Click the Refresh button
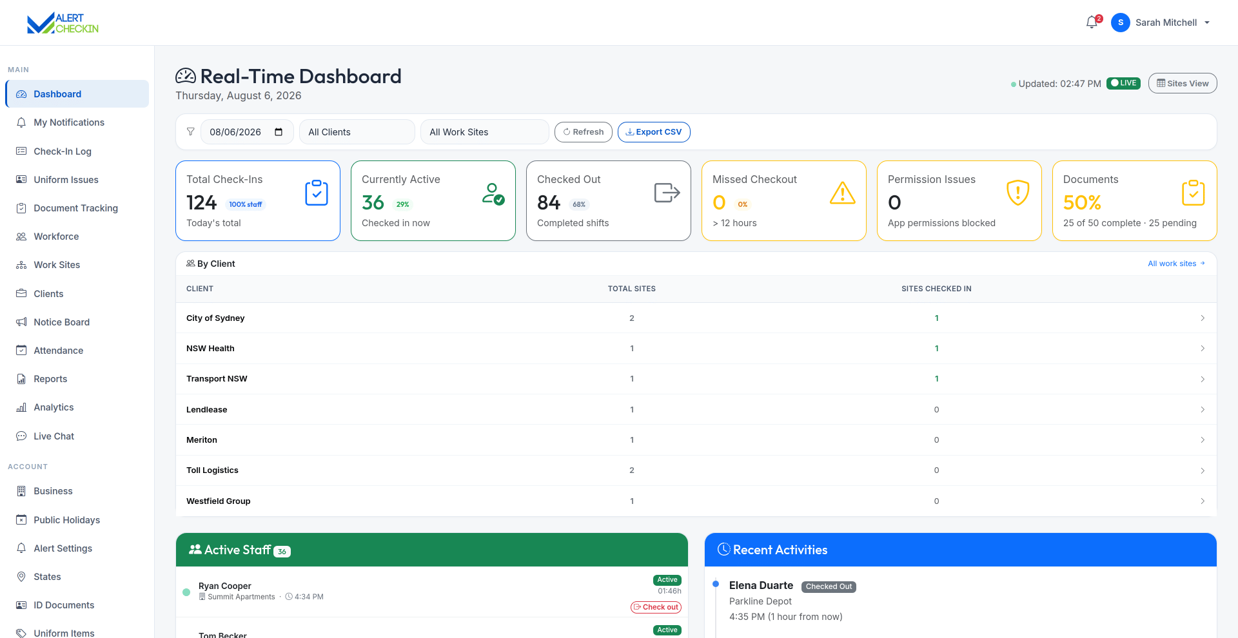The image size is (1238, 638). pos(584,132)
